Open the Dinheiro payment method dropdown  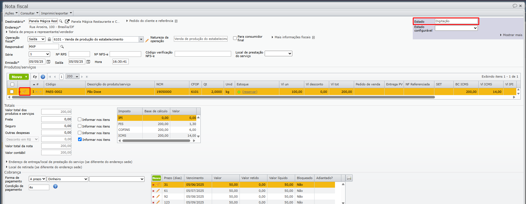67,179
